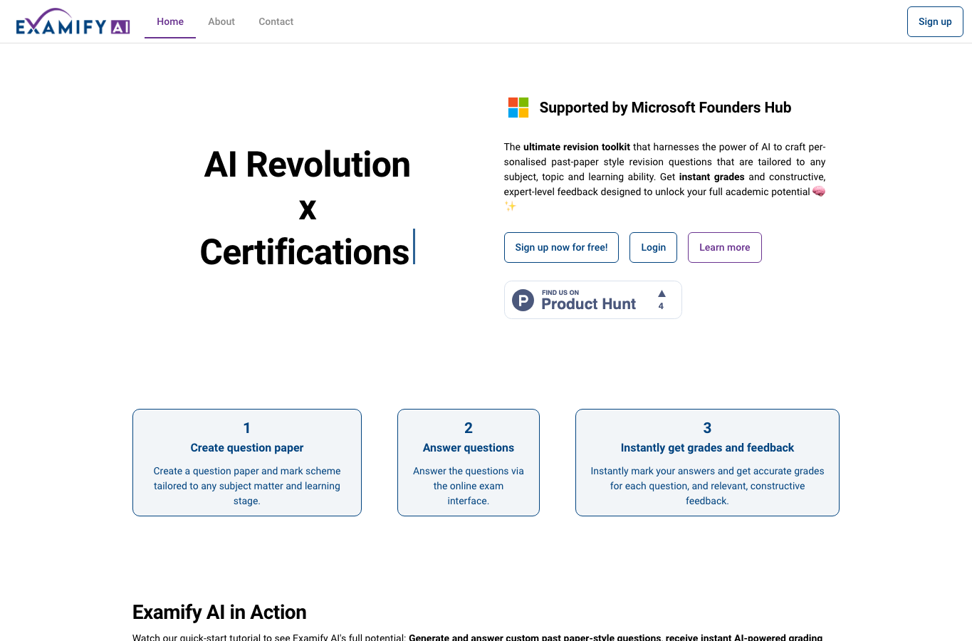The image size is (972, 641).
Task: Select the Answer questions step card
Action: click(469, 462)
